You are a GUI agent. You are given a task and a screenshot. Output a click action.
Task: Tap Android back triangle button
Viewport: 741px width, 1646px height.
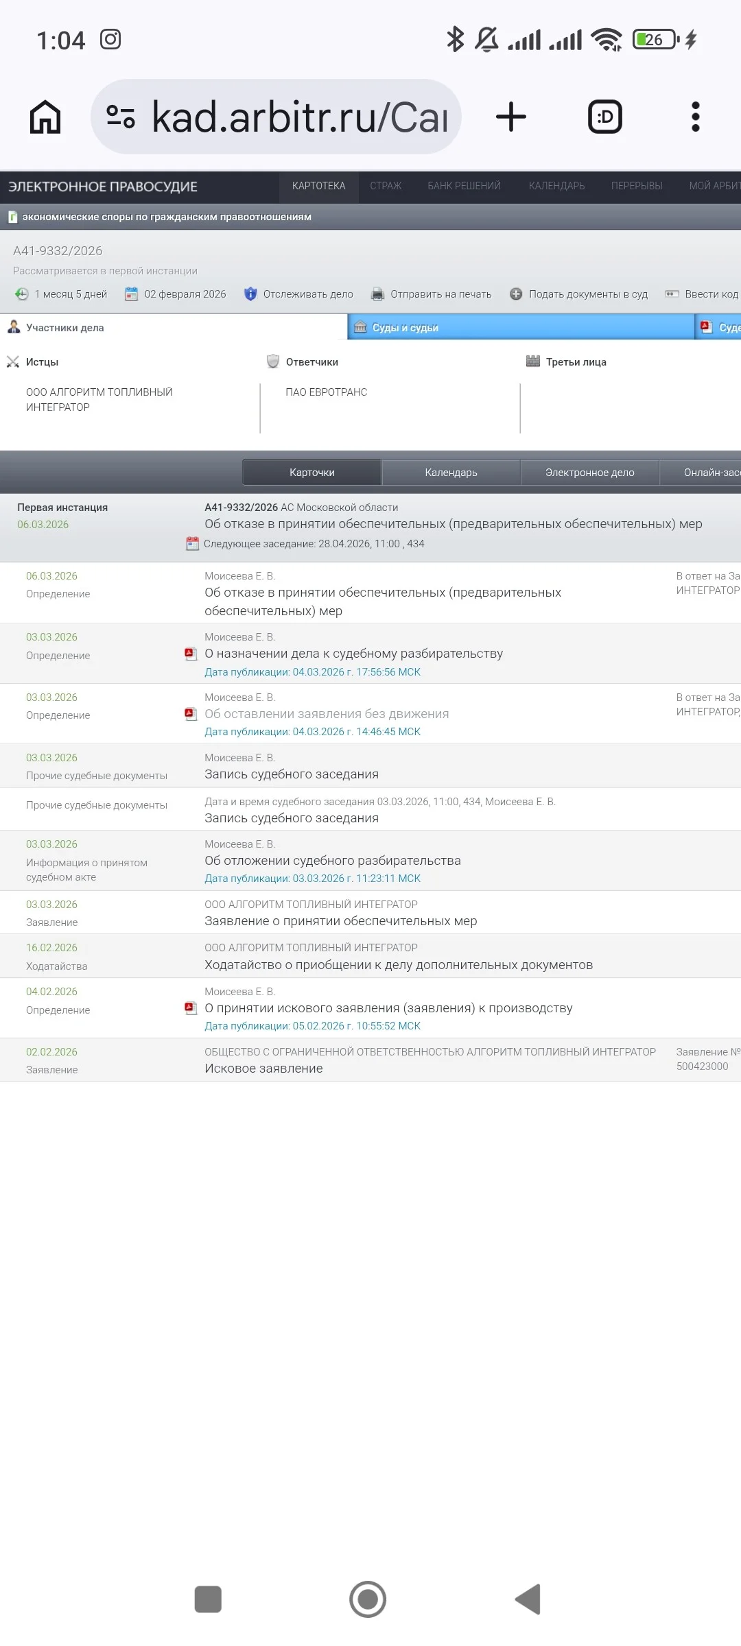coord(528,1599)
